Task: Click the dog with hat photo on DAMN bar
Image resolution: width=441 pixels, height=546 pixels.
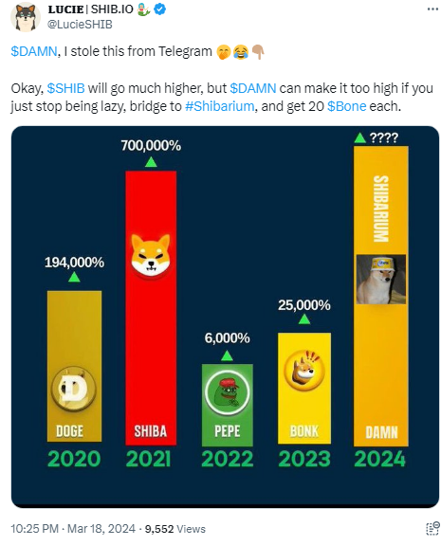Action: click(x=380, y=280)
